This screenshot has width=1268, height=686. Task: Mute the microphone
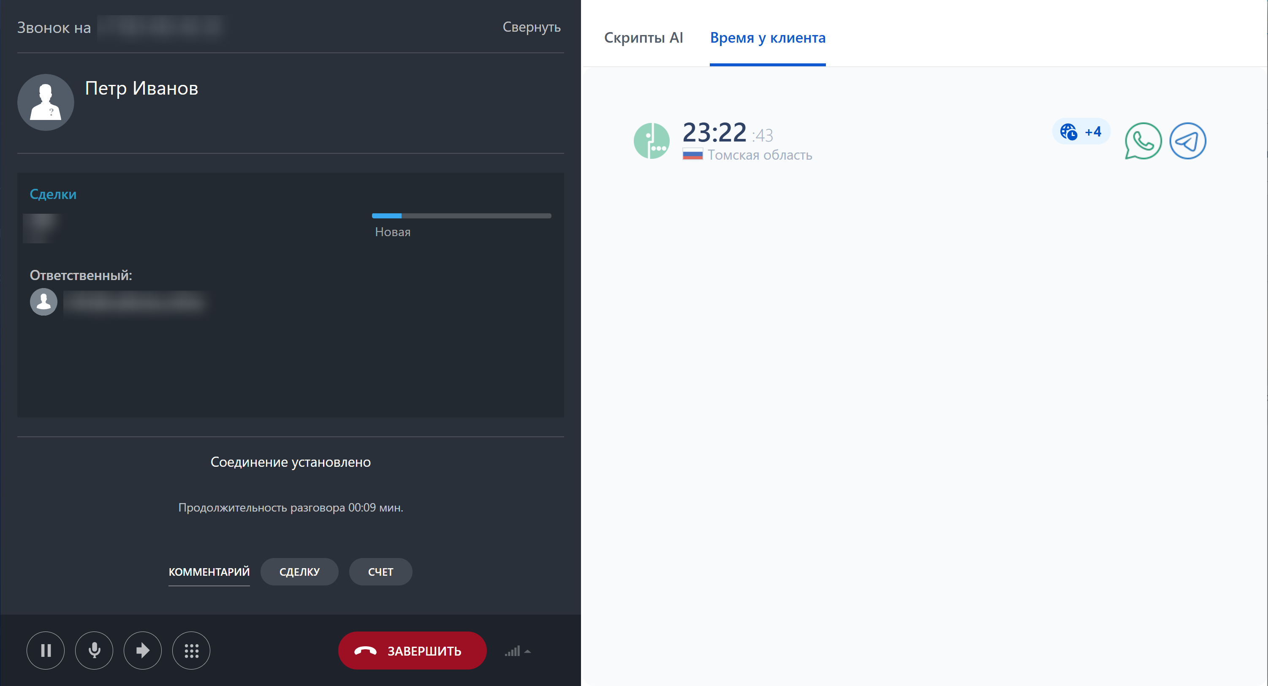point(94,651)
